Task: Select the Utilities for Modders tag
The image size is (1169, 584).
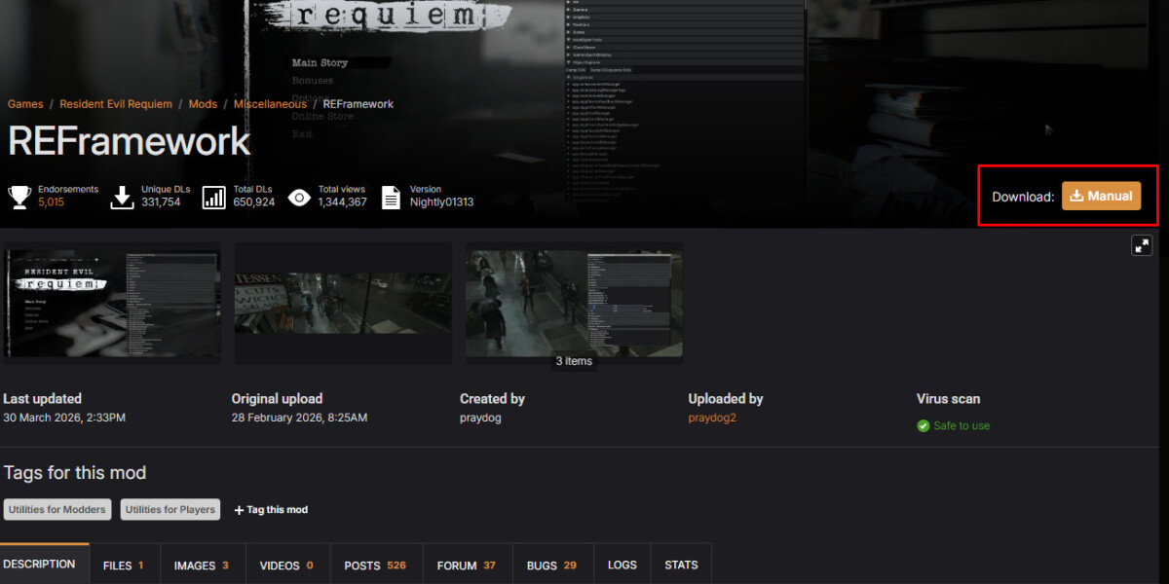Action: [x=58, y=509]
